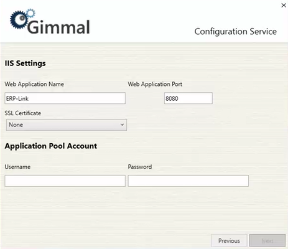The image size is (288, 249).
Task: Go back with the Previous button
Action: point(229,241)
